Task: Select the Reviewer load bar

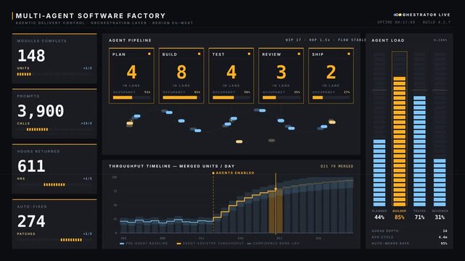Action: (440, 183)
